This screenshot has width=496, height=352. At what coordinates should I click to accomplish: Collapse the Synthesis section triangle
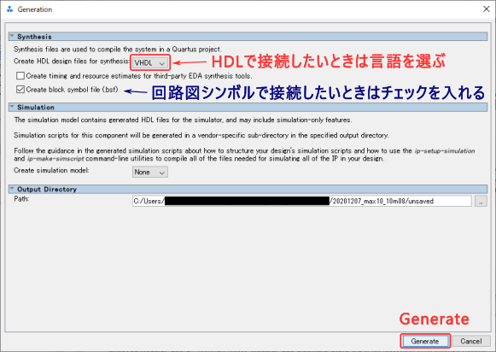pyautogui.click(x=12, y=37)
